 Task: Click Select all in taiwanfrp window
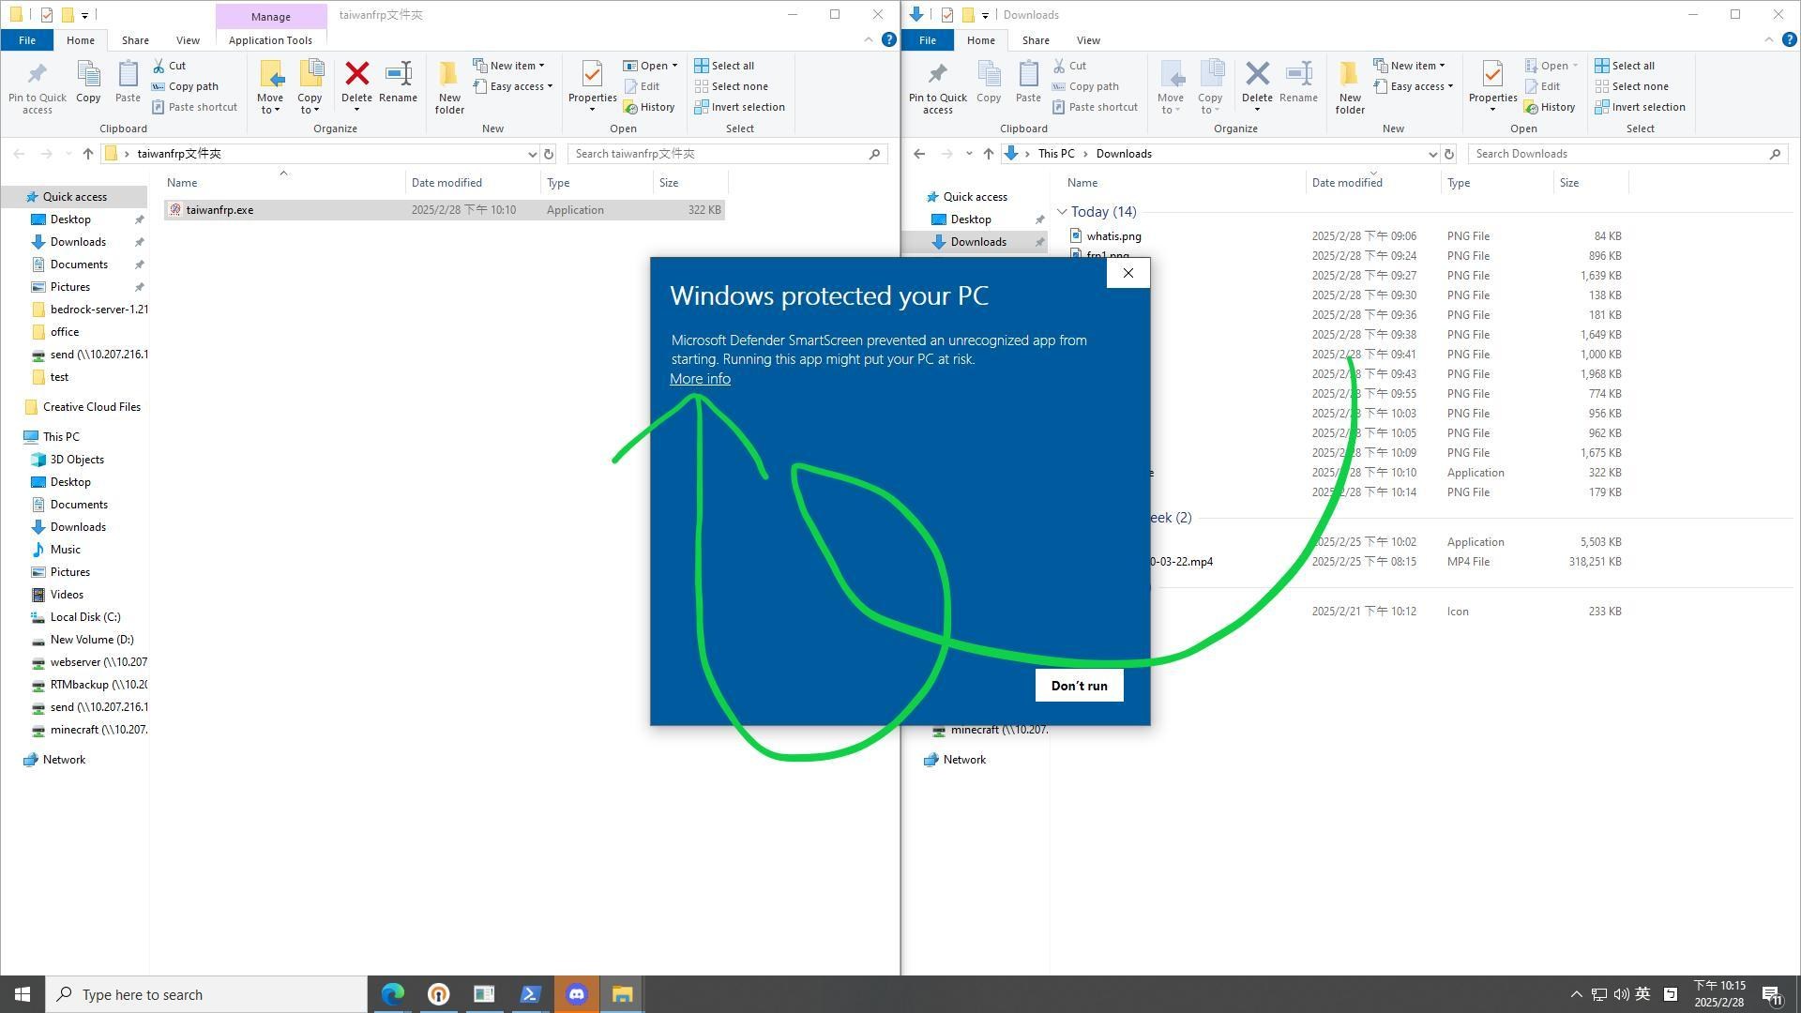click(x=724, y=66)
